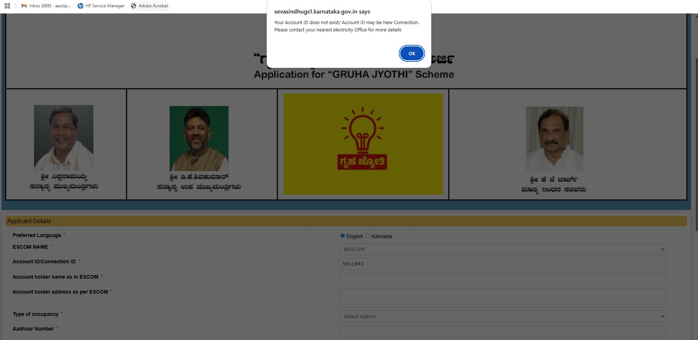This screenshot has height=340, width=698.
Task: Click the 'Aadhaar Number' label
Action: tap(33, 329)
